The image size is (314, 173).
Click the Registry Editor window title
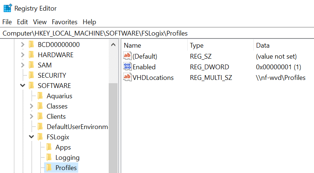click(36, 8)
